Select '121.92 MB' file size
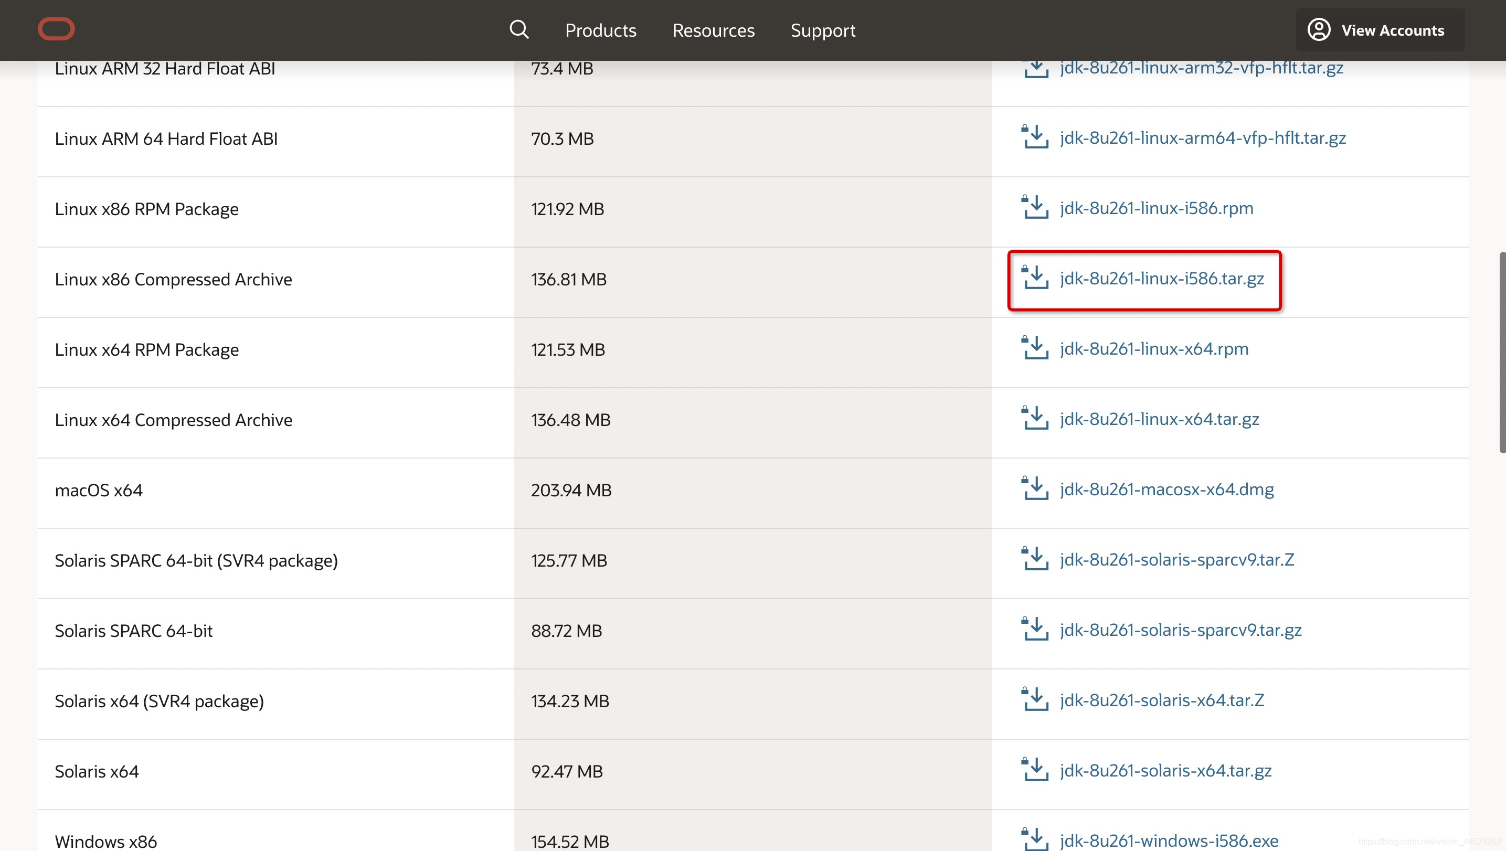 [x=568, y=209]
